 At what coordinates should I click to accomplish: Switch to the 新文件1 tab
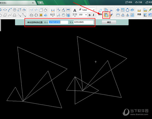click(17, 3)
